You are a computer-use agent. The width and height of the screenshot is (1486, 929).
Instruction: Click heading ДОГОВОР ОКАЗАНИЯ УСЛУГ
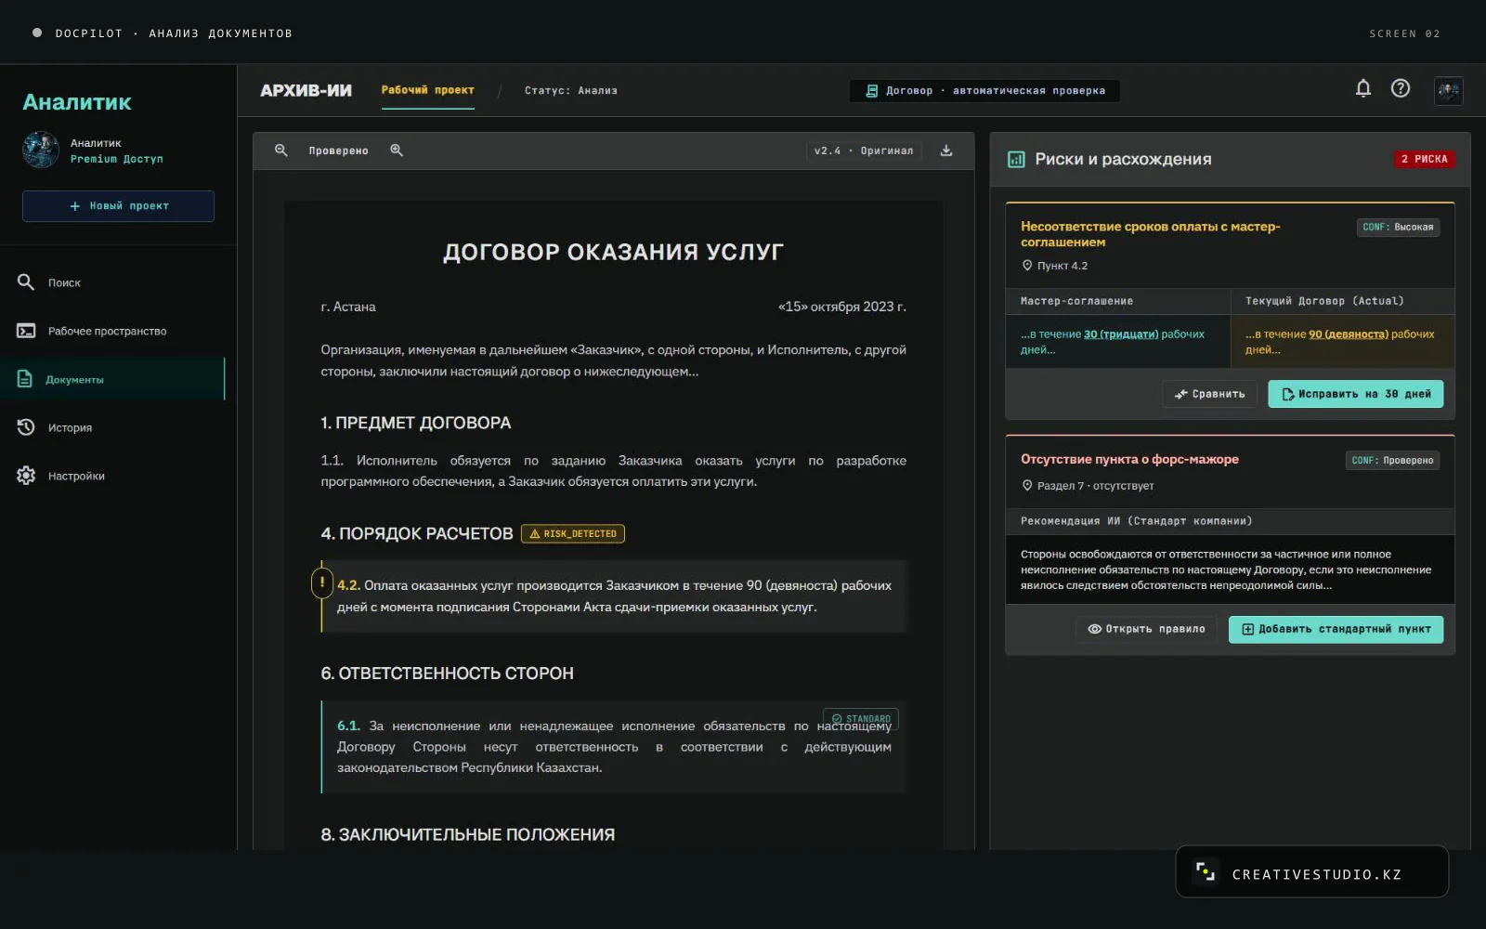(613, 253)
